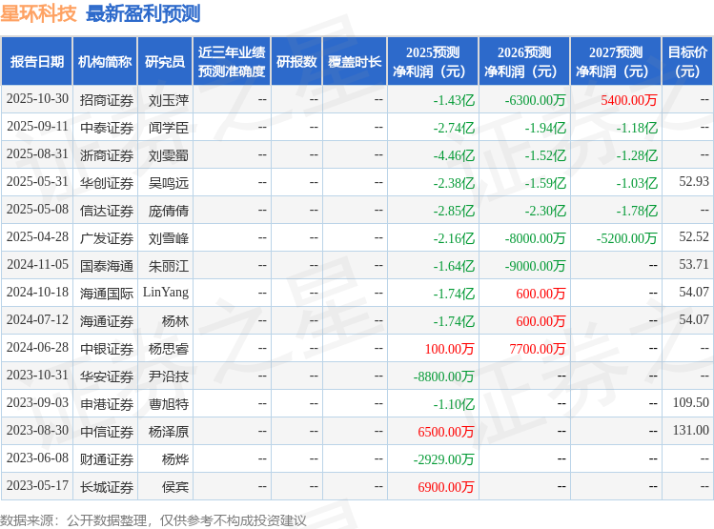Click analyst name 刘玉萍
Image resolution: width=714 pixels, height=529 pixels.
click(169, 100)
